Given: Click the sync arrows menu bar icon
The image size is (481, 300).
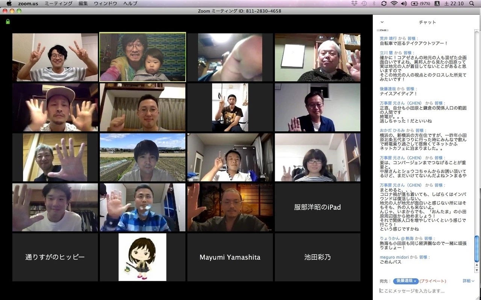Looking at the screenshot, I should tap(384, 3).
